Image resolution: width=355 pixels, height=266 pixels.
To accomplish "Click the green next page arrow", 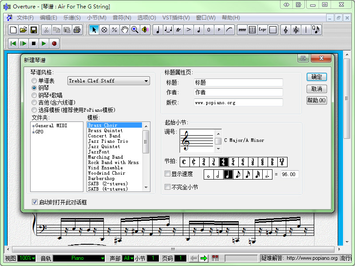I will pyautogui.click(x=204, y=258).
